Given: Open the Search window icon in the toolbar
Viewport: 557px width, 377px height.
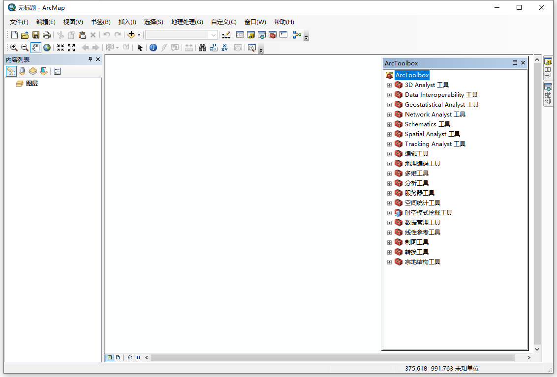Looking at the screenshot, I should [x=262, y=35].
